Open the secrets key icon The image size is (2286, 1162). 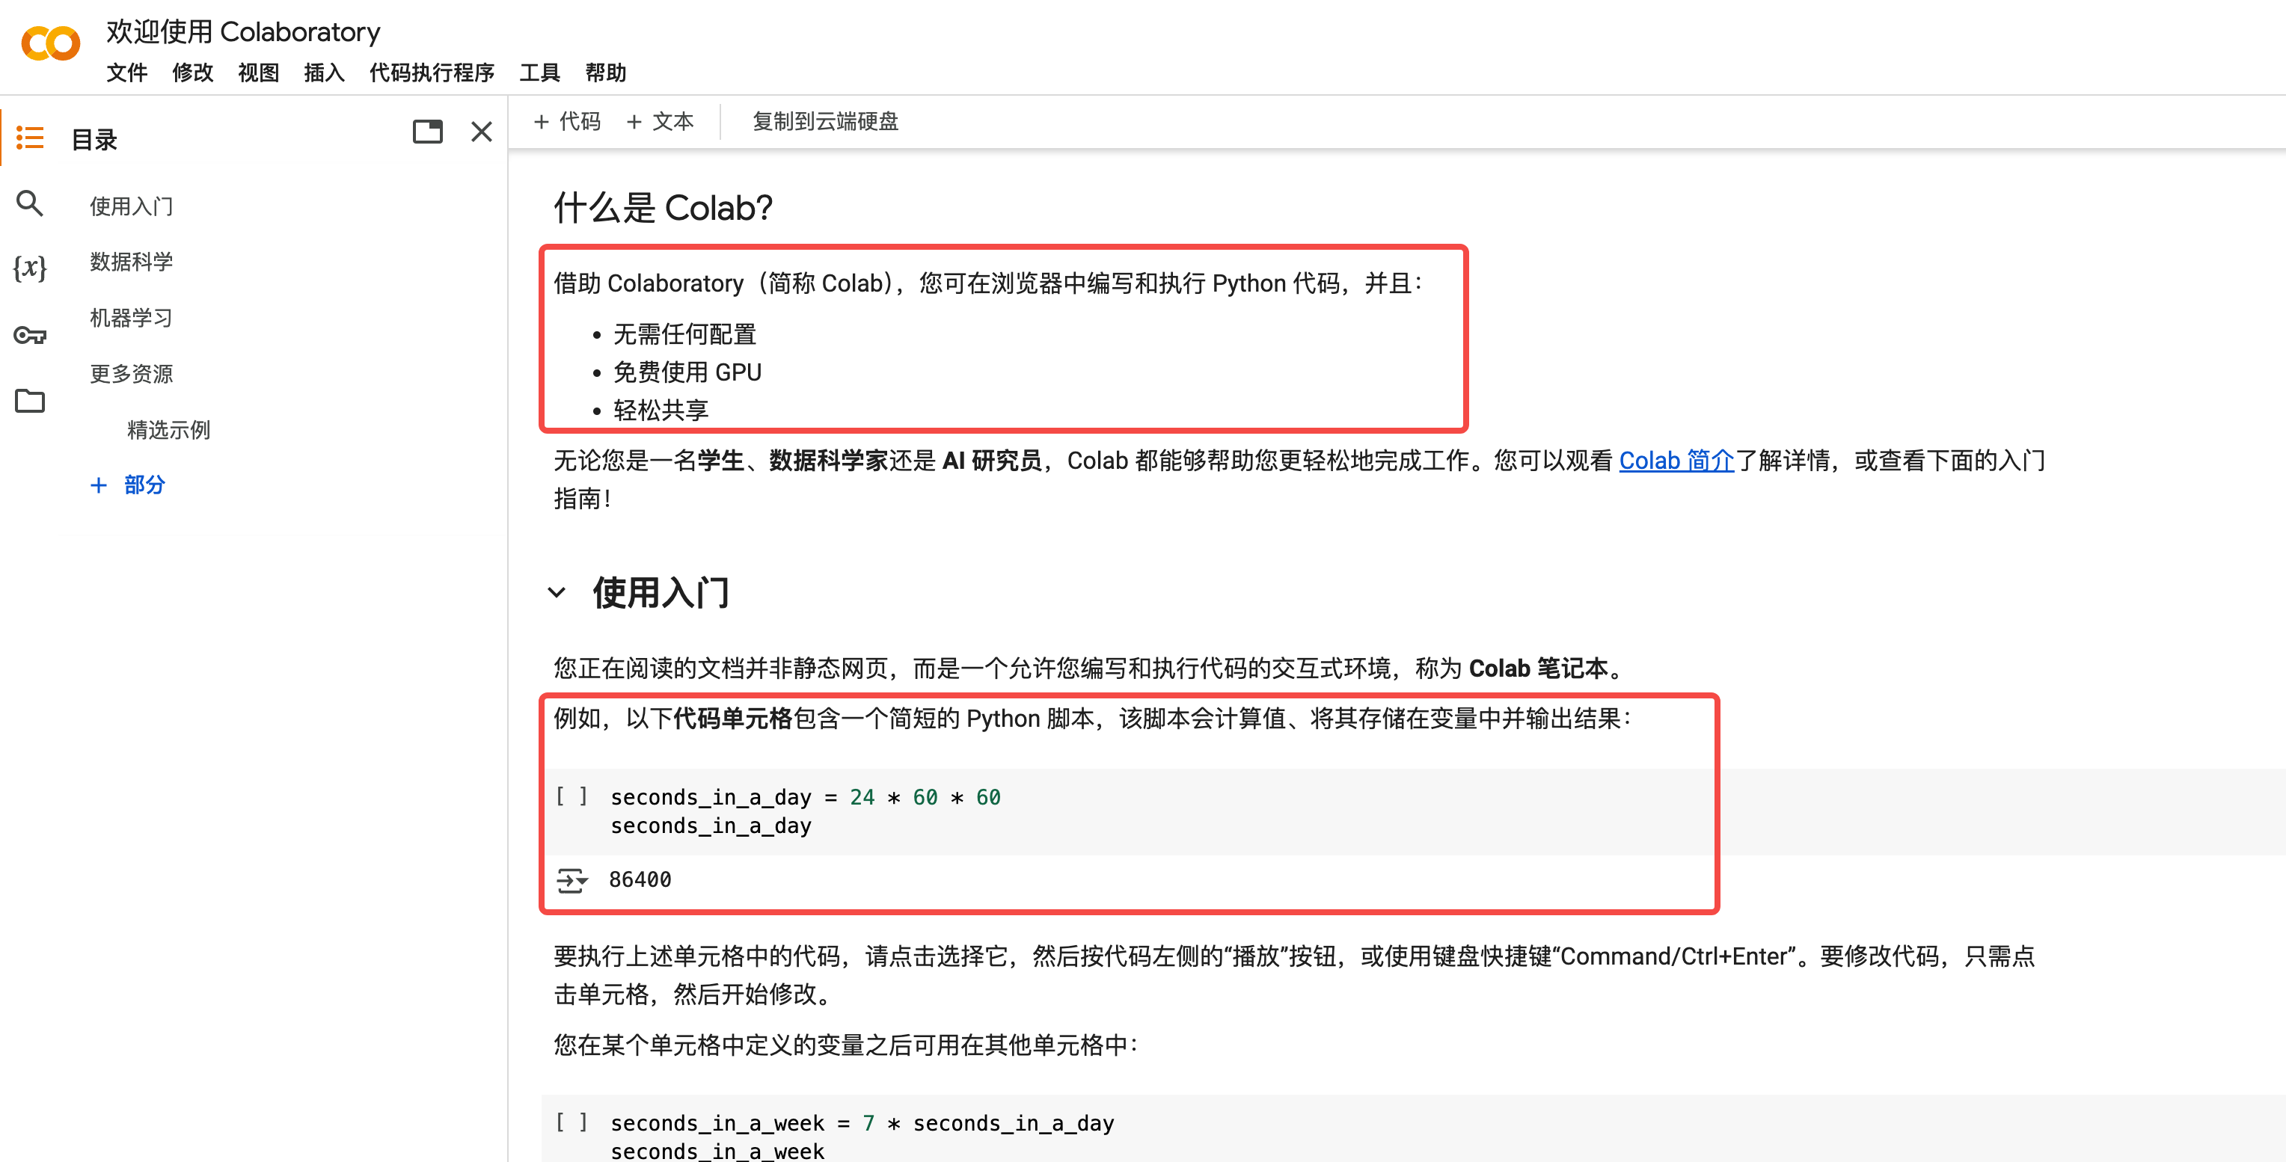(30, 335)
